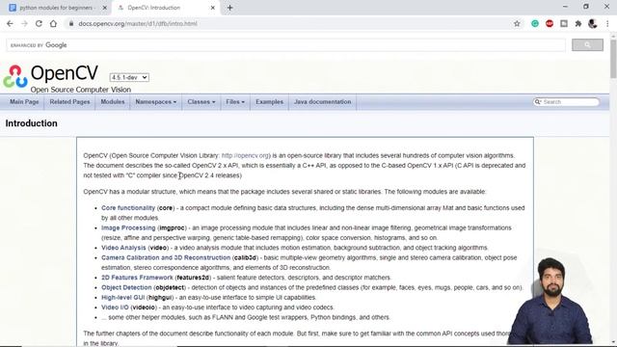Expand the Files menu
Image resolution: width=617 pixels, height=347 pixels.
[x=235, y=102]
